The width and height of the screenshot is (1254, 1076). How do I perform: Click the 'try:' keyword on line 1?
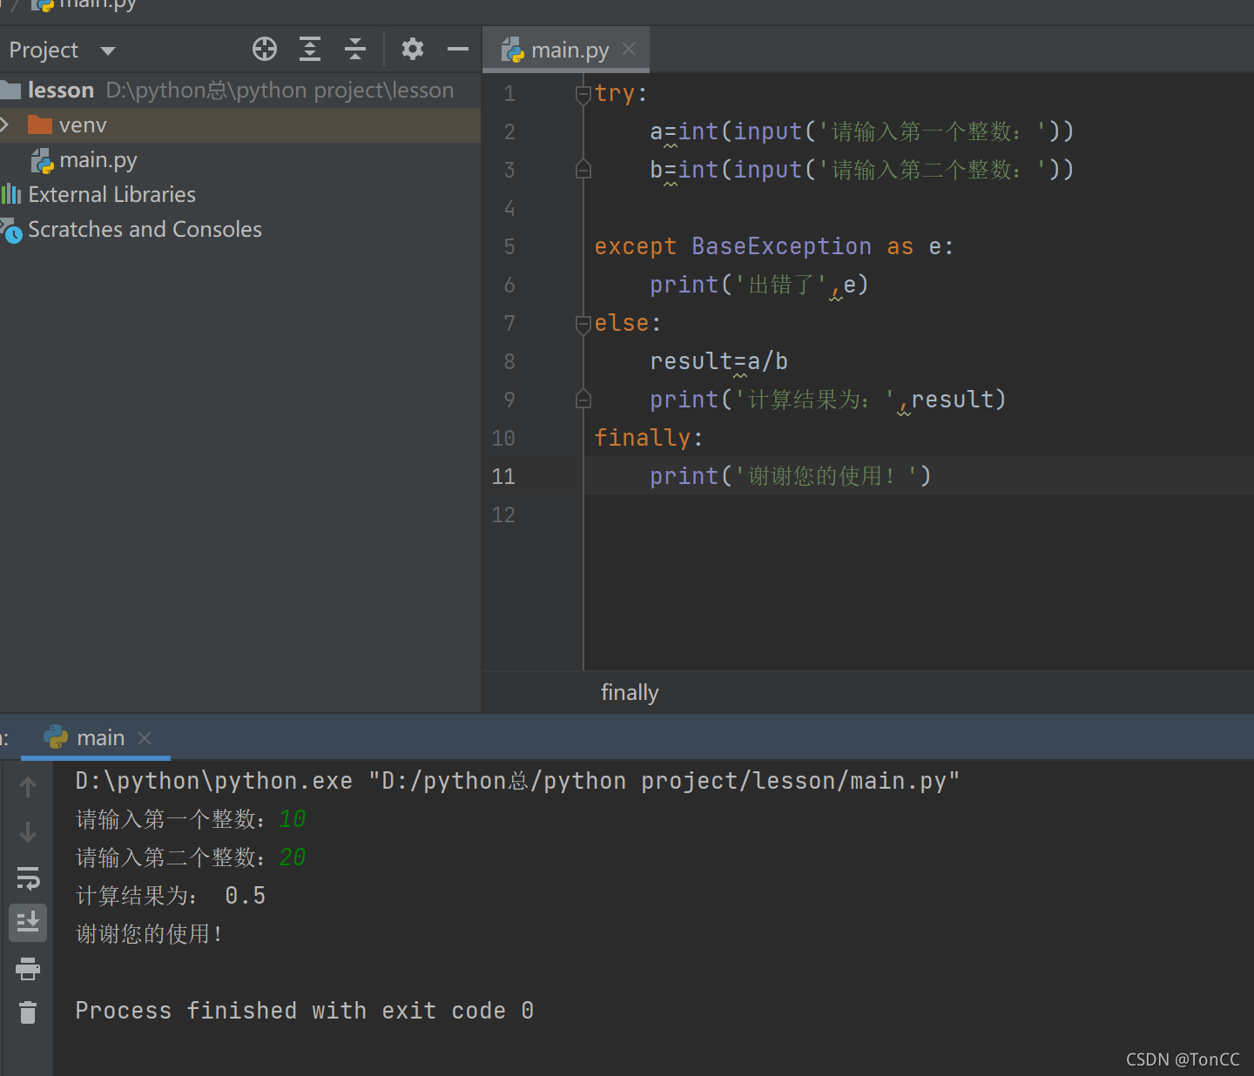[621, 94]
